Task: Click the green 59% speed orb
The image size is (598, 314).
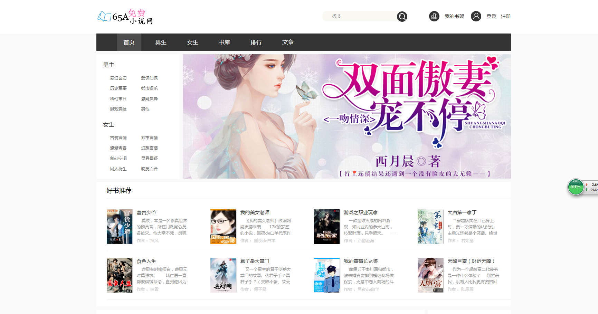Action: click(576, 187)
